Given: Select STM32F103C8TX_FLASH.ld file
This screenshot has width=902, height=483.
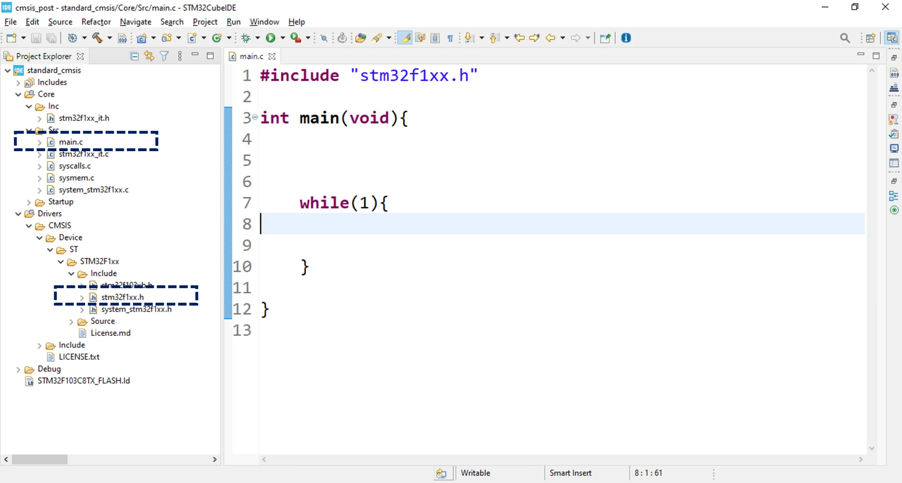Looking at the screenshot, I should point(84,381).
